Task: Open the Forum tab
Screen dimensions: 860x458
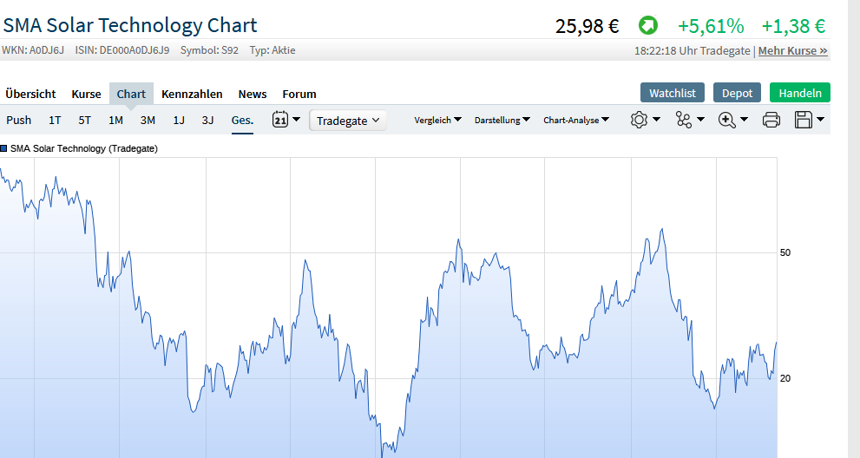Action: coord(299,94)
